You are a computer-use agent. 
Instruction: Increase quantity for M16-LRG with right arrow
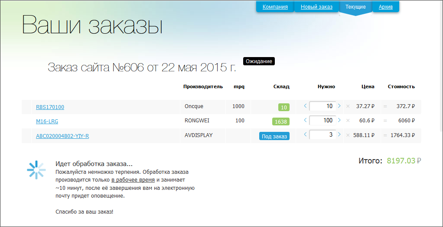pyautogui.click(x=339, y=120)
